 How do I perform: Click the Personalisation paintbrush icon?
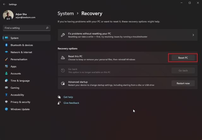(6, 59)
